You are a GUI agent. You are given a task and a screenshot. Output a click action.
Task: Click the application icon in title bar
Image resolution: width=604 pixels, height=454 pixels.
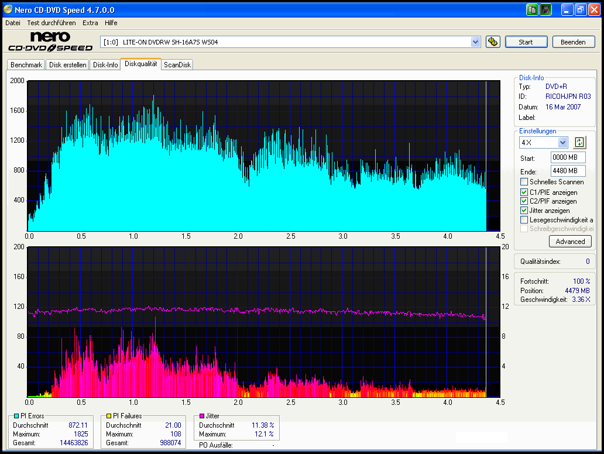click(8, 10)
